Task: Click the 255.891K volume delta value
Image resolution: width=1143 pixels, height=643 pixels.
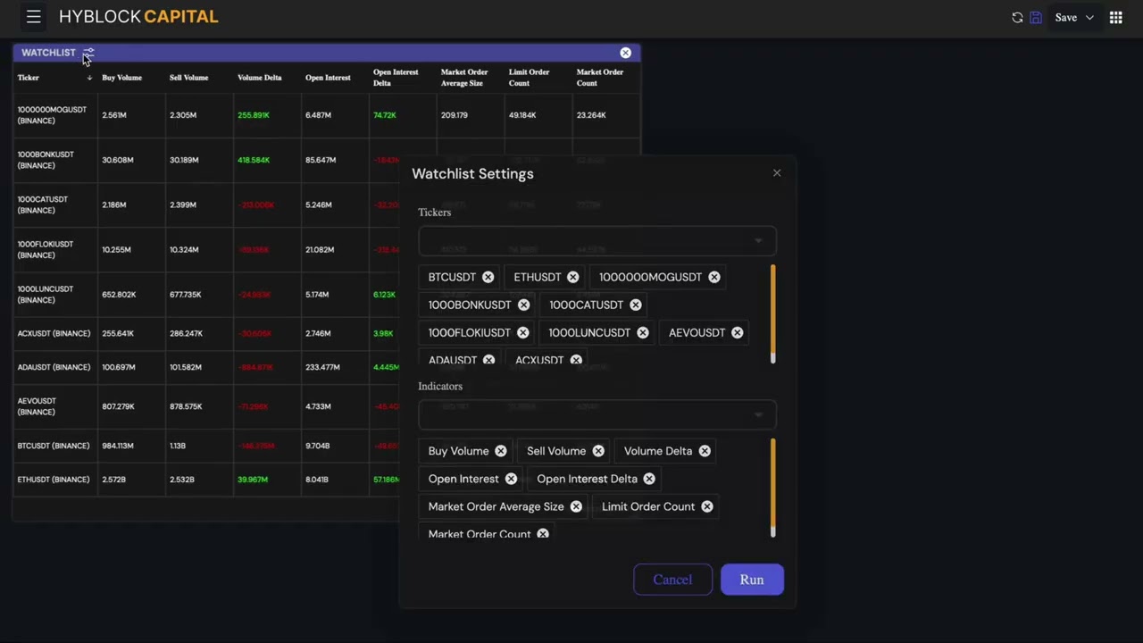Action: coord(254,115)
